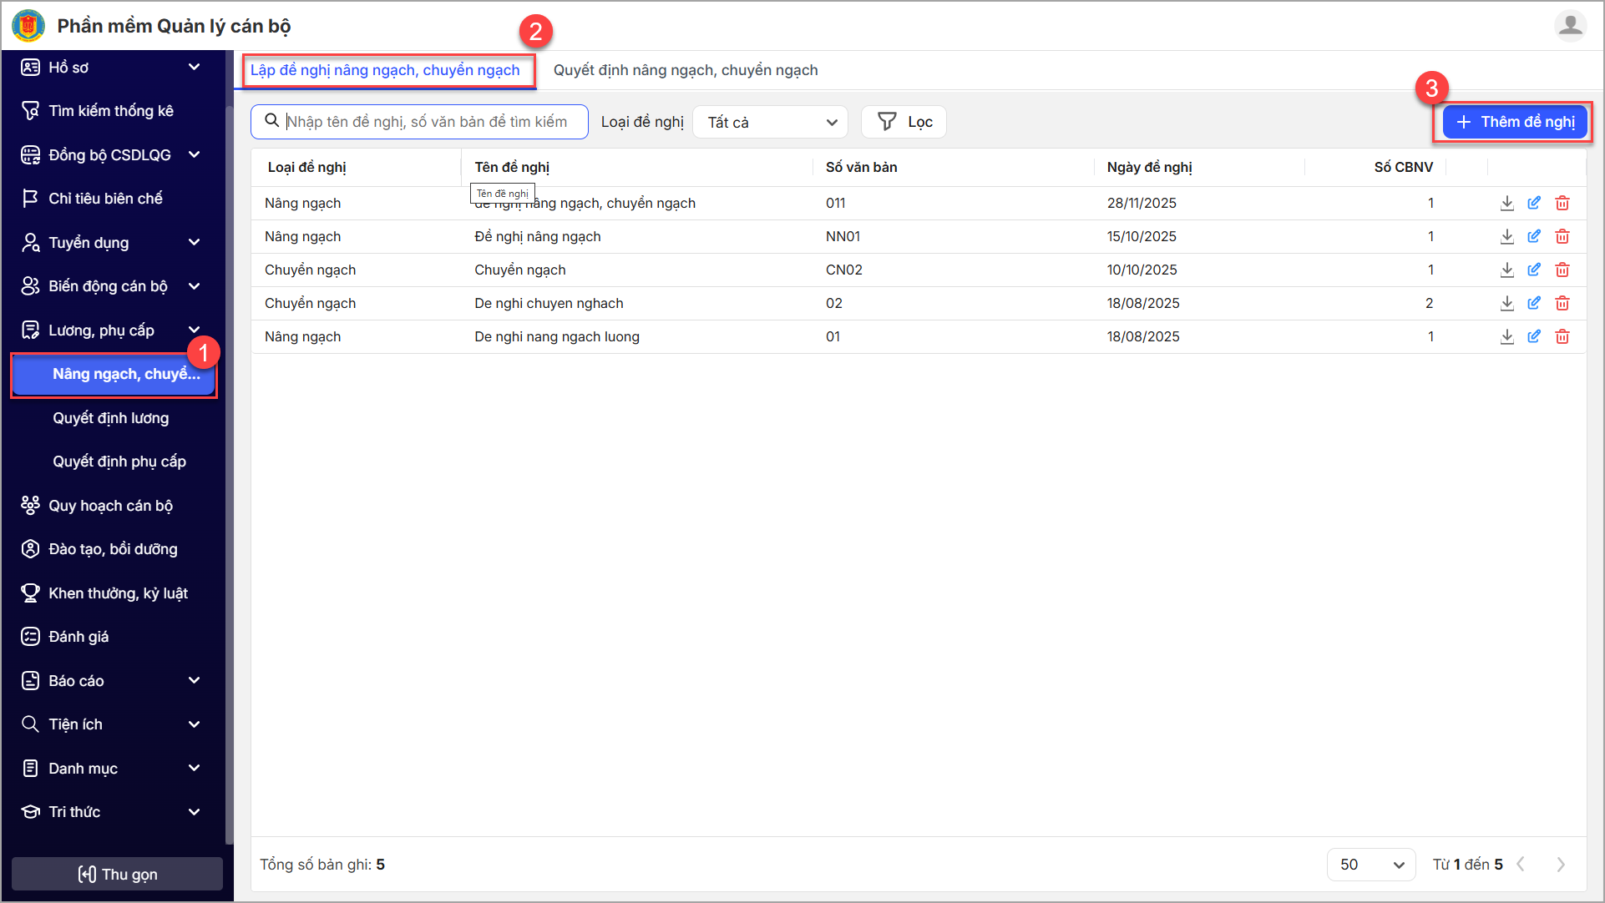The height and width of the screenshot is (903, 1605).
Task: Open Khen thưởng, kỷ luật trophy menu
Action: point(117,593)
